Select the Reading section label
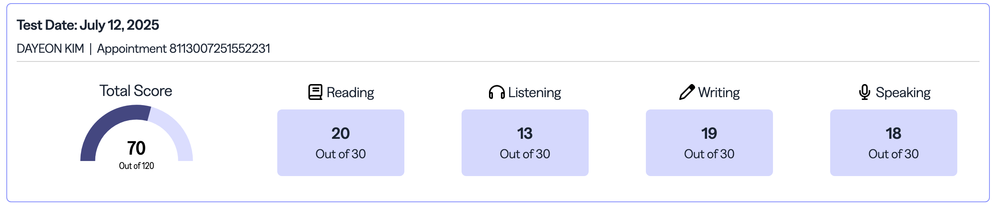Image resolution: width=997 pixels, height=207 pixels. (350, 92)
